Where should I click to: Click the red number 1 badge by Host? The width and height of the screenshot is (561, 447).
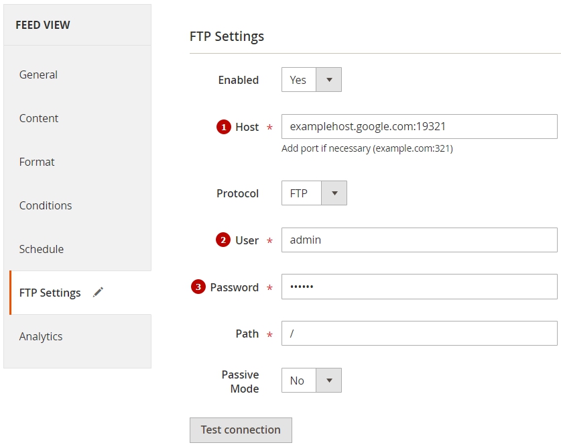pyautogui.click(x=224, y=127)
